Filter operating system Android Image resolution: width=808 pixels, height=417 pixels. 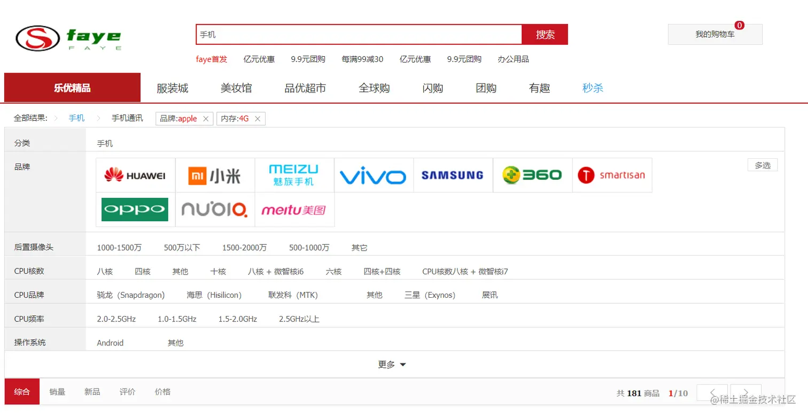[110, 343]
